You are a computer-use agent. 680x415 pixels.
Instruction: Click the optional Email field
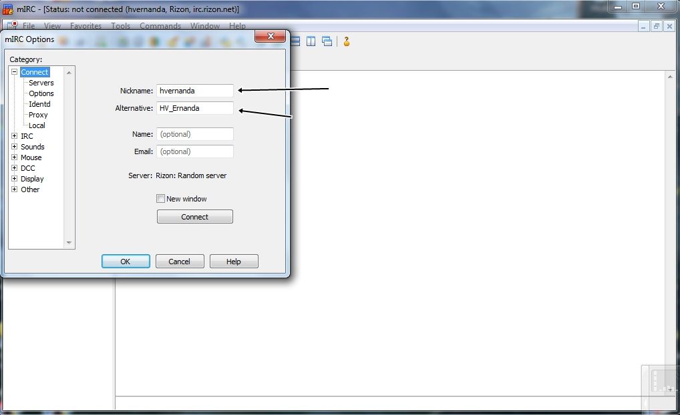195,151
